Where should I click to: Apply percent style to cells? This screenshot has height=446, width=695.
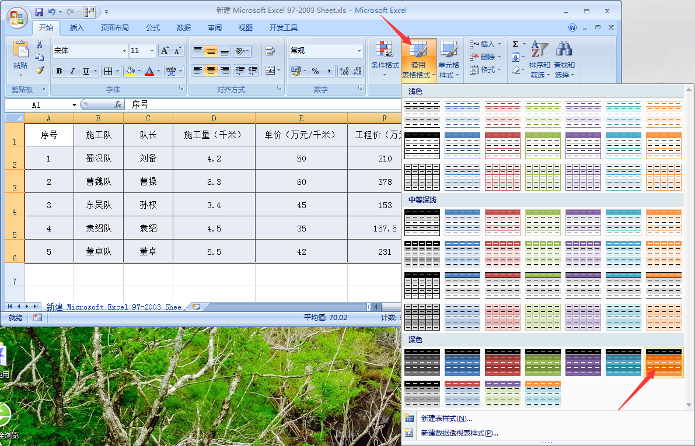tap(315, 71)
